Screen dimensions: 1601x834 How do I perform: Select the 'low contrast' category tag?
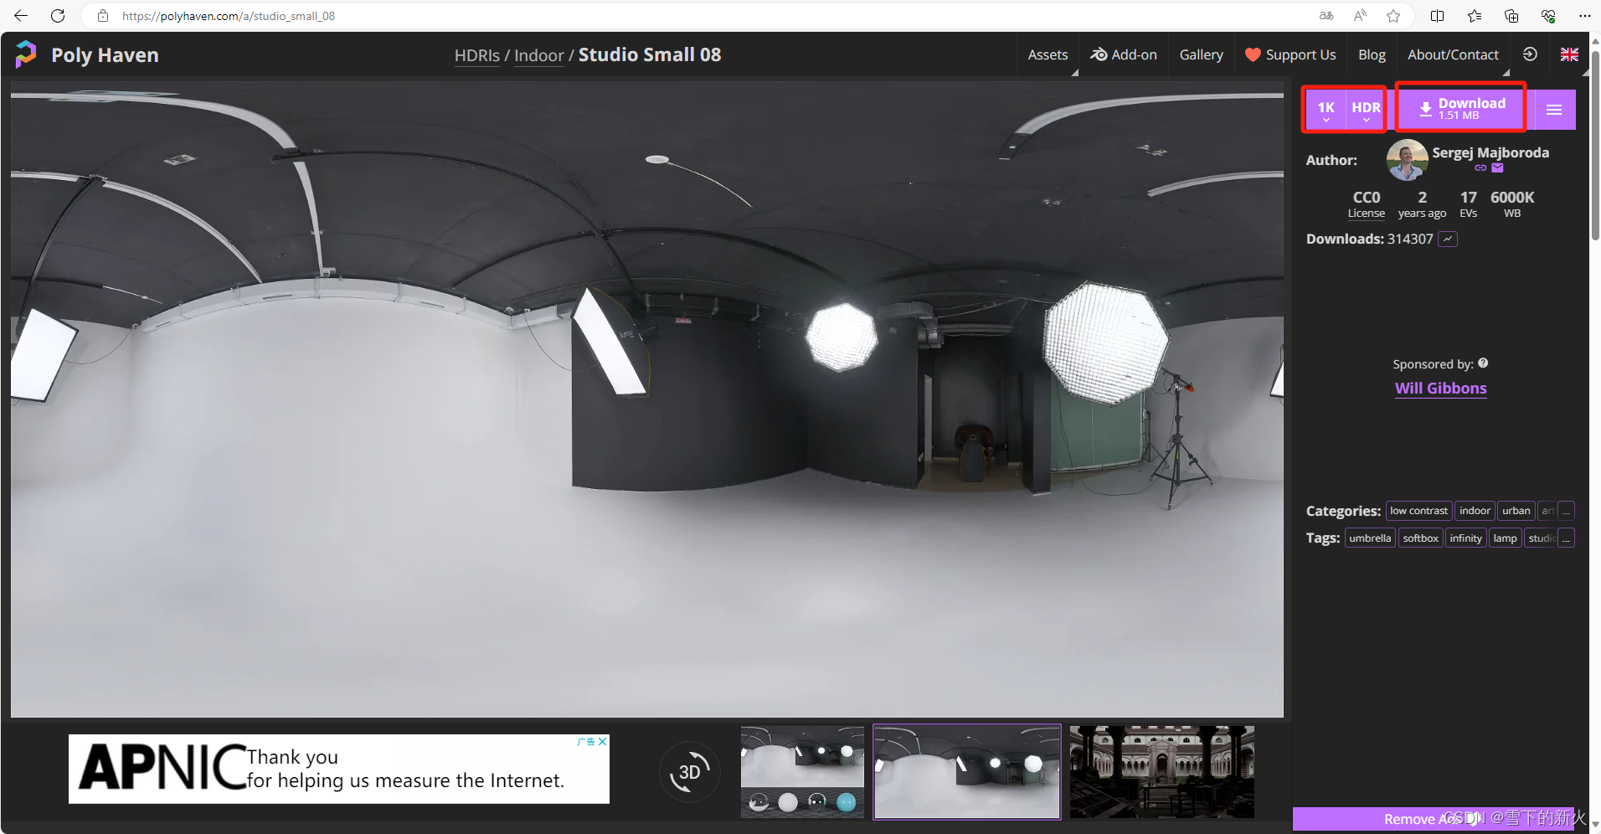[x=1418, y=511]
